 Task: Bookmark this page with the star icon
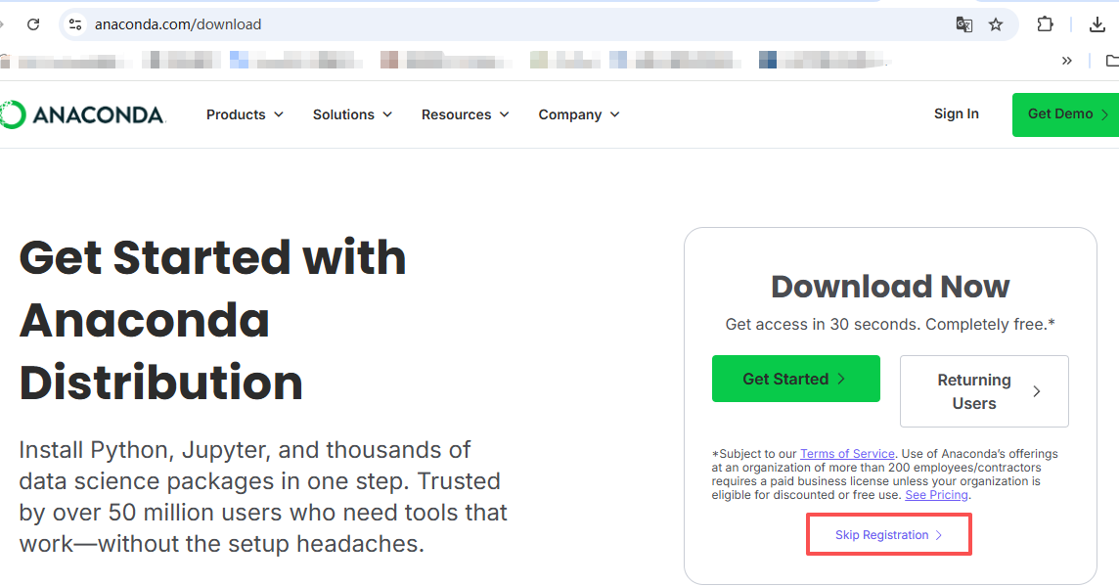click(x=996, y=24)
